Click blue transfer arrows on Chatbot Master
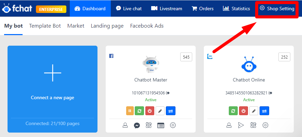 (170, 111)
